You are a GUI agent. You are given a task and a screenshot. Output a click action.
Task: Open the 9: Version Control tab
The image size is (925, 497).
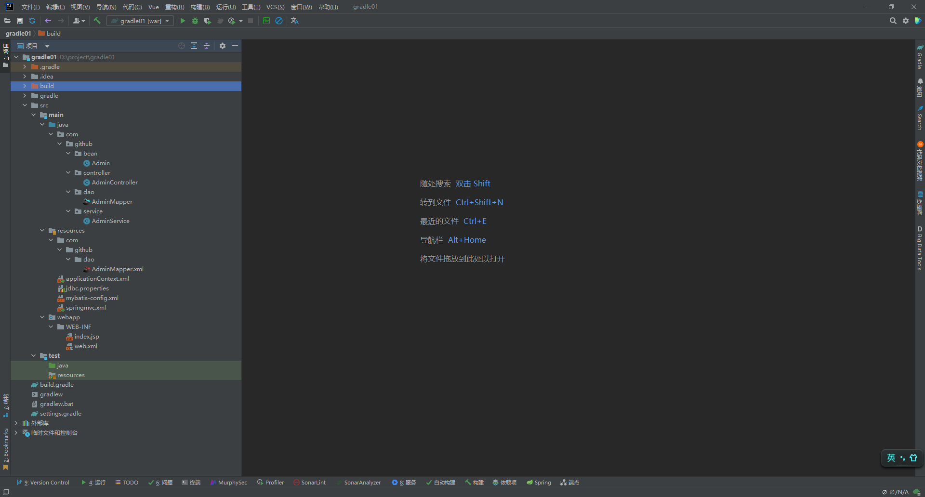point(43,483)
